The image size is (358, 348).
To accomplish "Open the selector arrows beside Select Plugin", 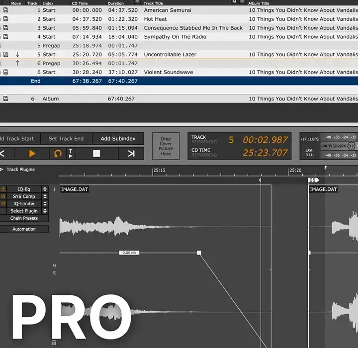I will pyautogui.click(x=45, y=211).
